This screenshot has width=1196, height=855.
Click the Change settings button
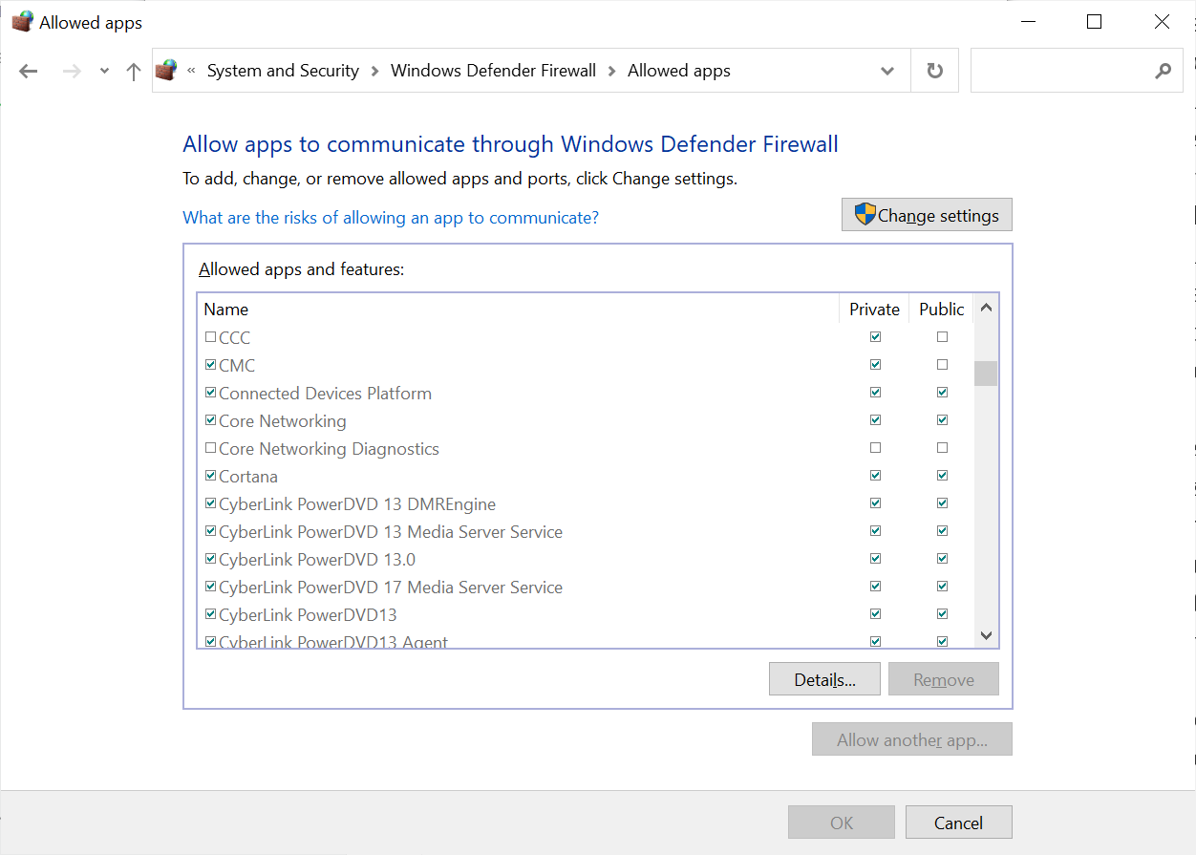coord(927,215)
